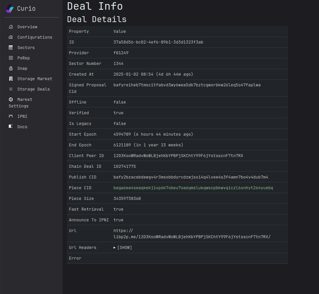Click the Docs book icon
This screenshot has width=319, height=294.
click(11, 127)
